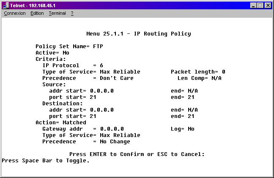Click the Gateway addr value field

click(112, 129)
